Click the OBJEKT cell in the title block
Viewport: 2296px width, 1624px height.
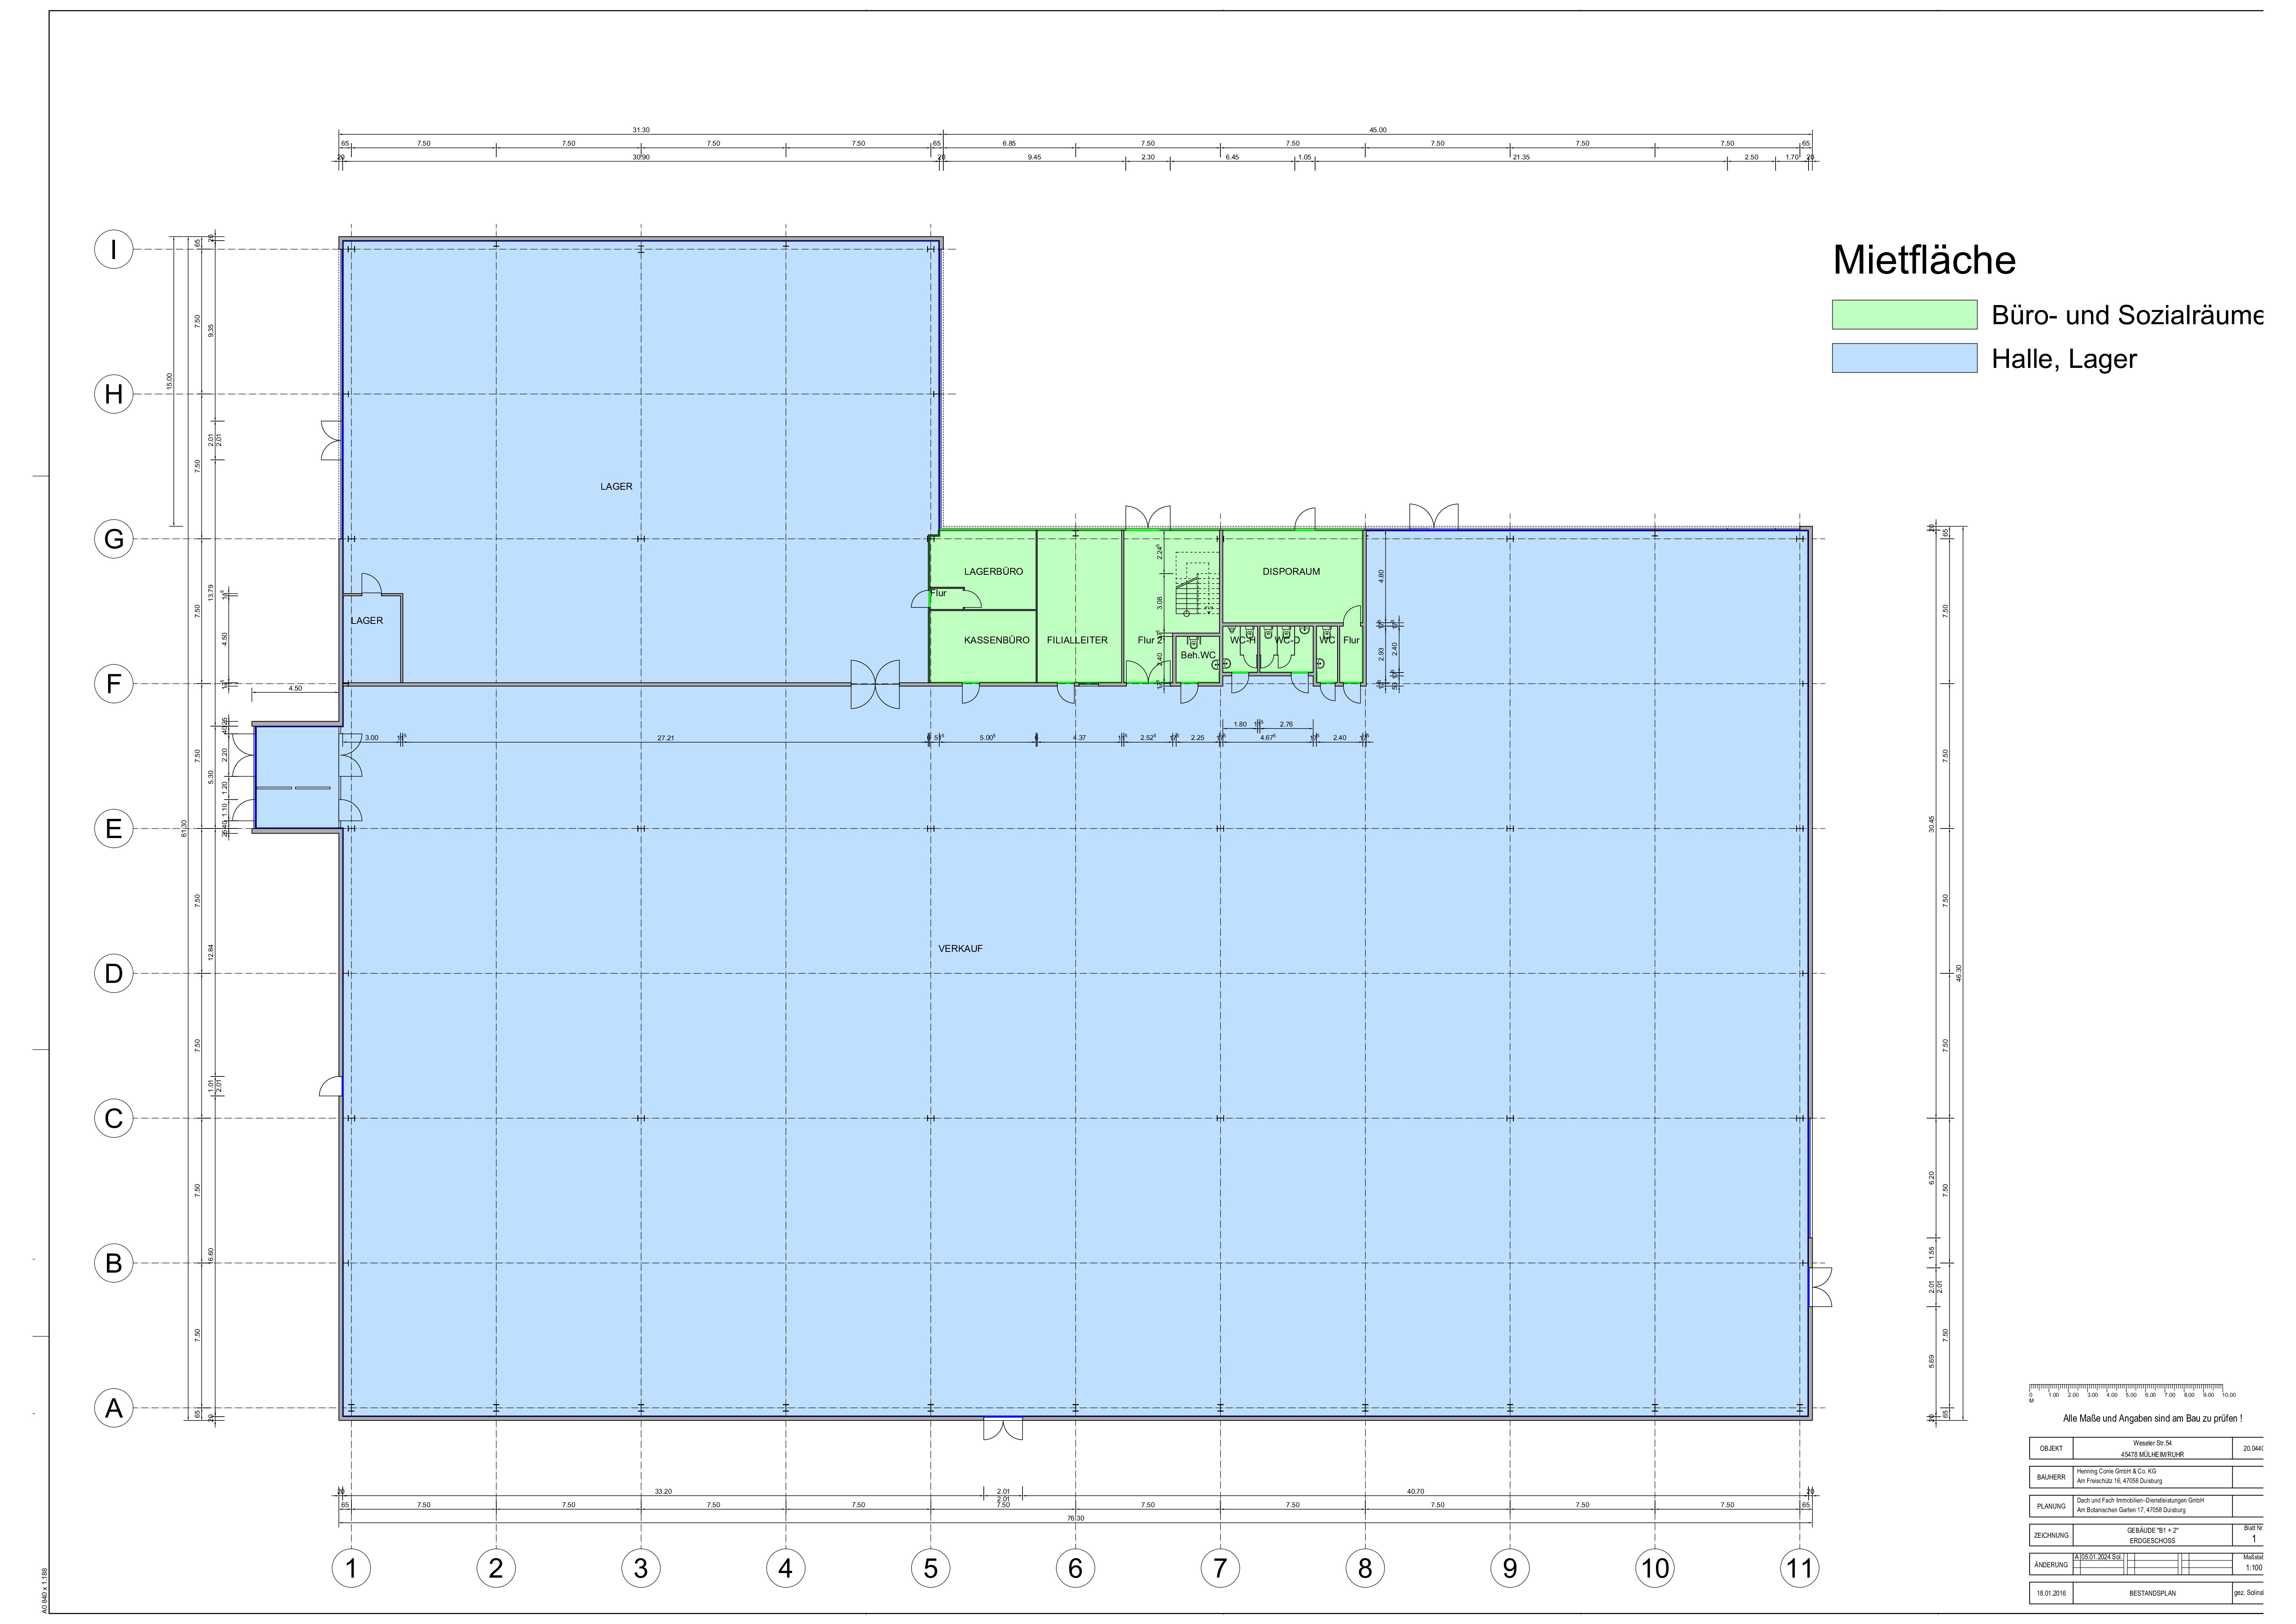2051,1448
